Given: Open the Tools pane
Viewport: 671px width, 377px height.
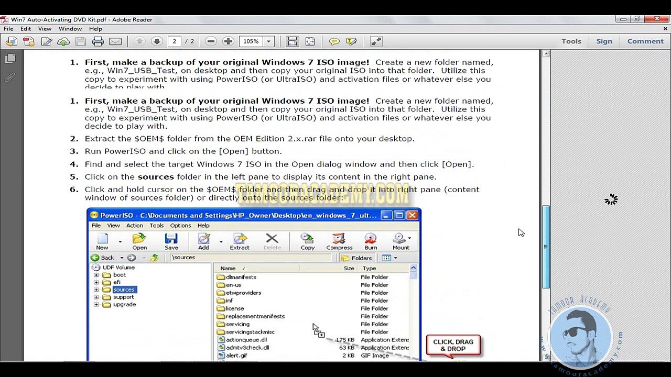Looking at the screenshot, I should click(x=571, y=41).
